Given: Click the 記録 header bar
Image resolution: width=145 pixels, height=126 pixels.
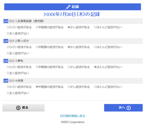Looking at the screenshot, I should tap(73, 7).
